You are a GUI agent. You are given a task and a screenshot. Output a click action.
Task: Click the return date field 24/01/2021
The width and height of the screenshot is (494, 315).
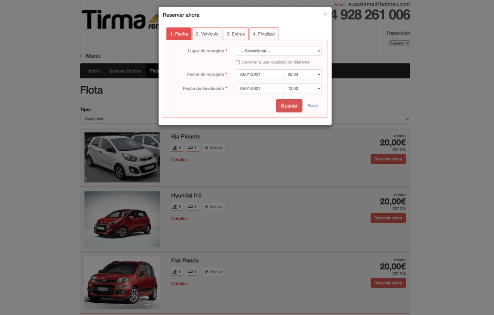pos(259,88)
